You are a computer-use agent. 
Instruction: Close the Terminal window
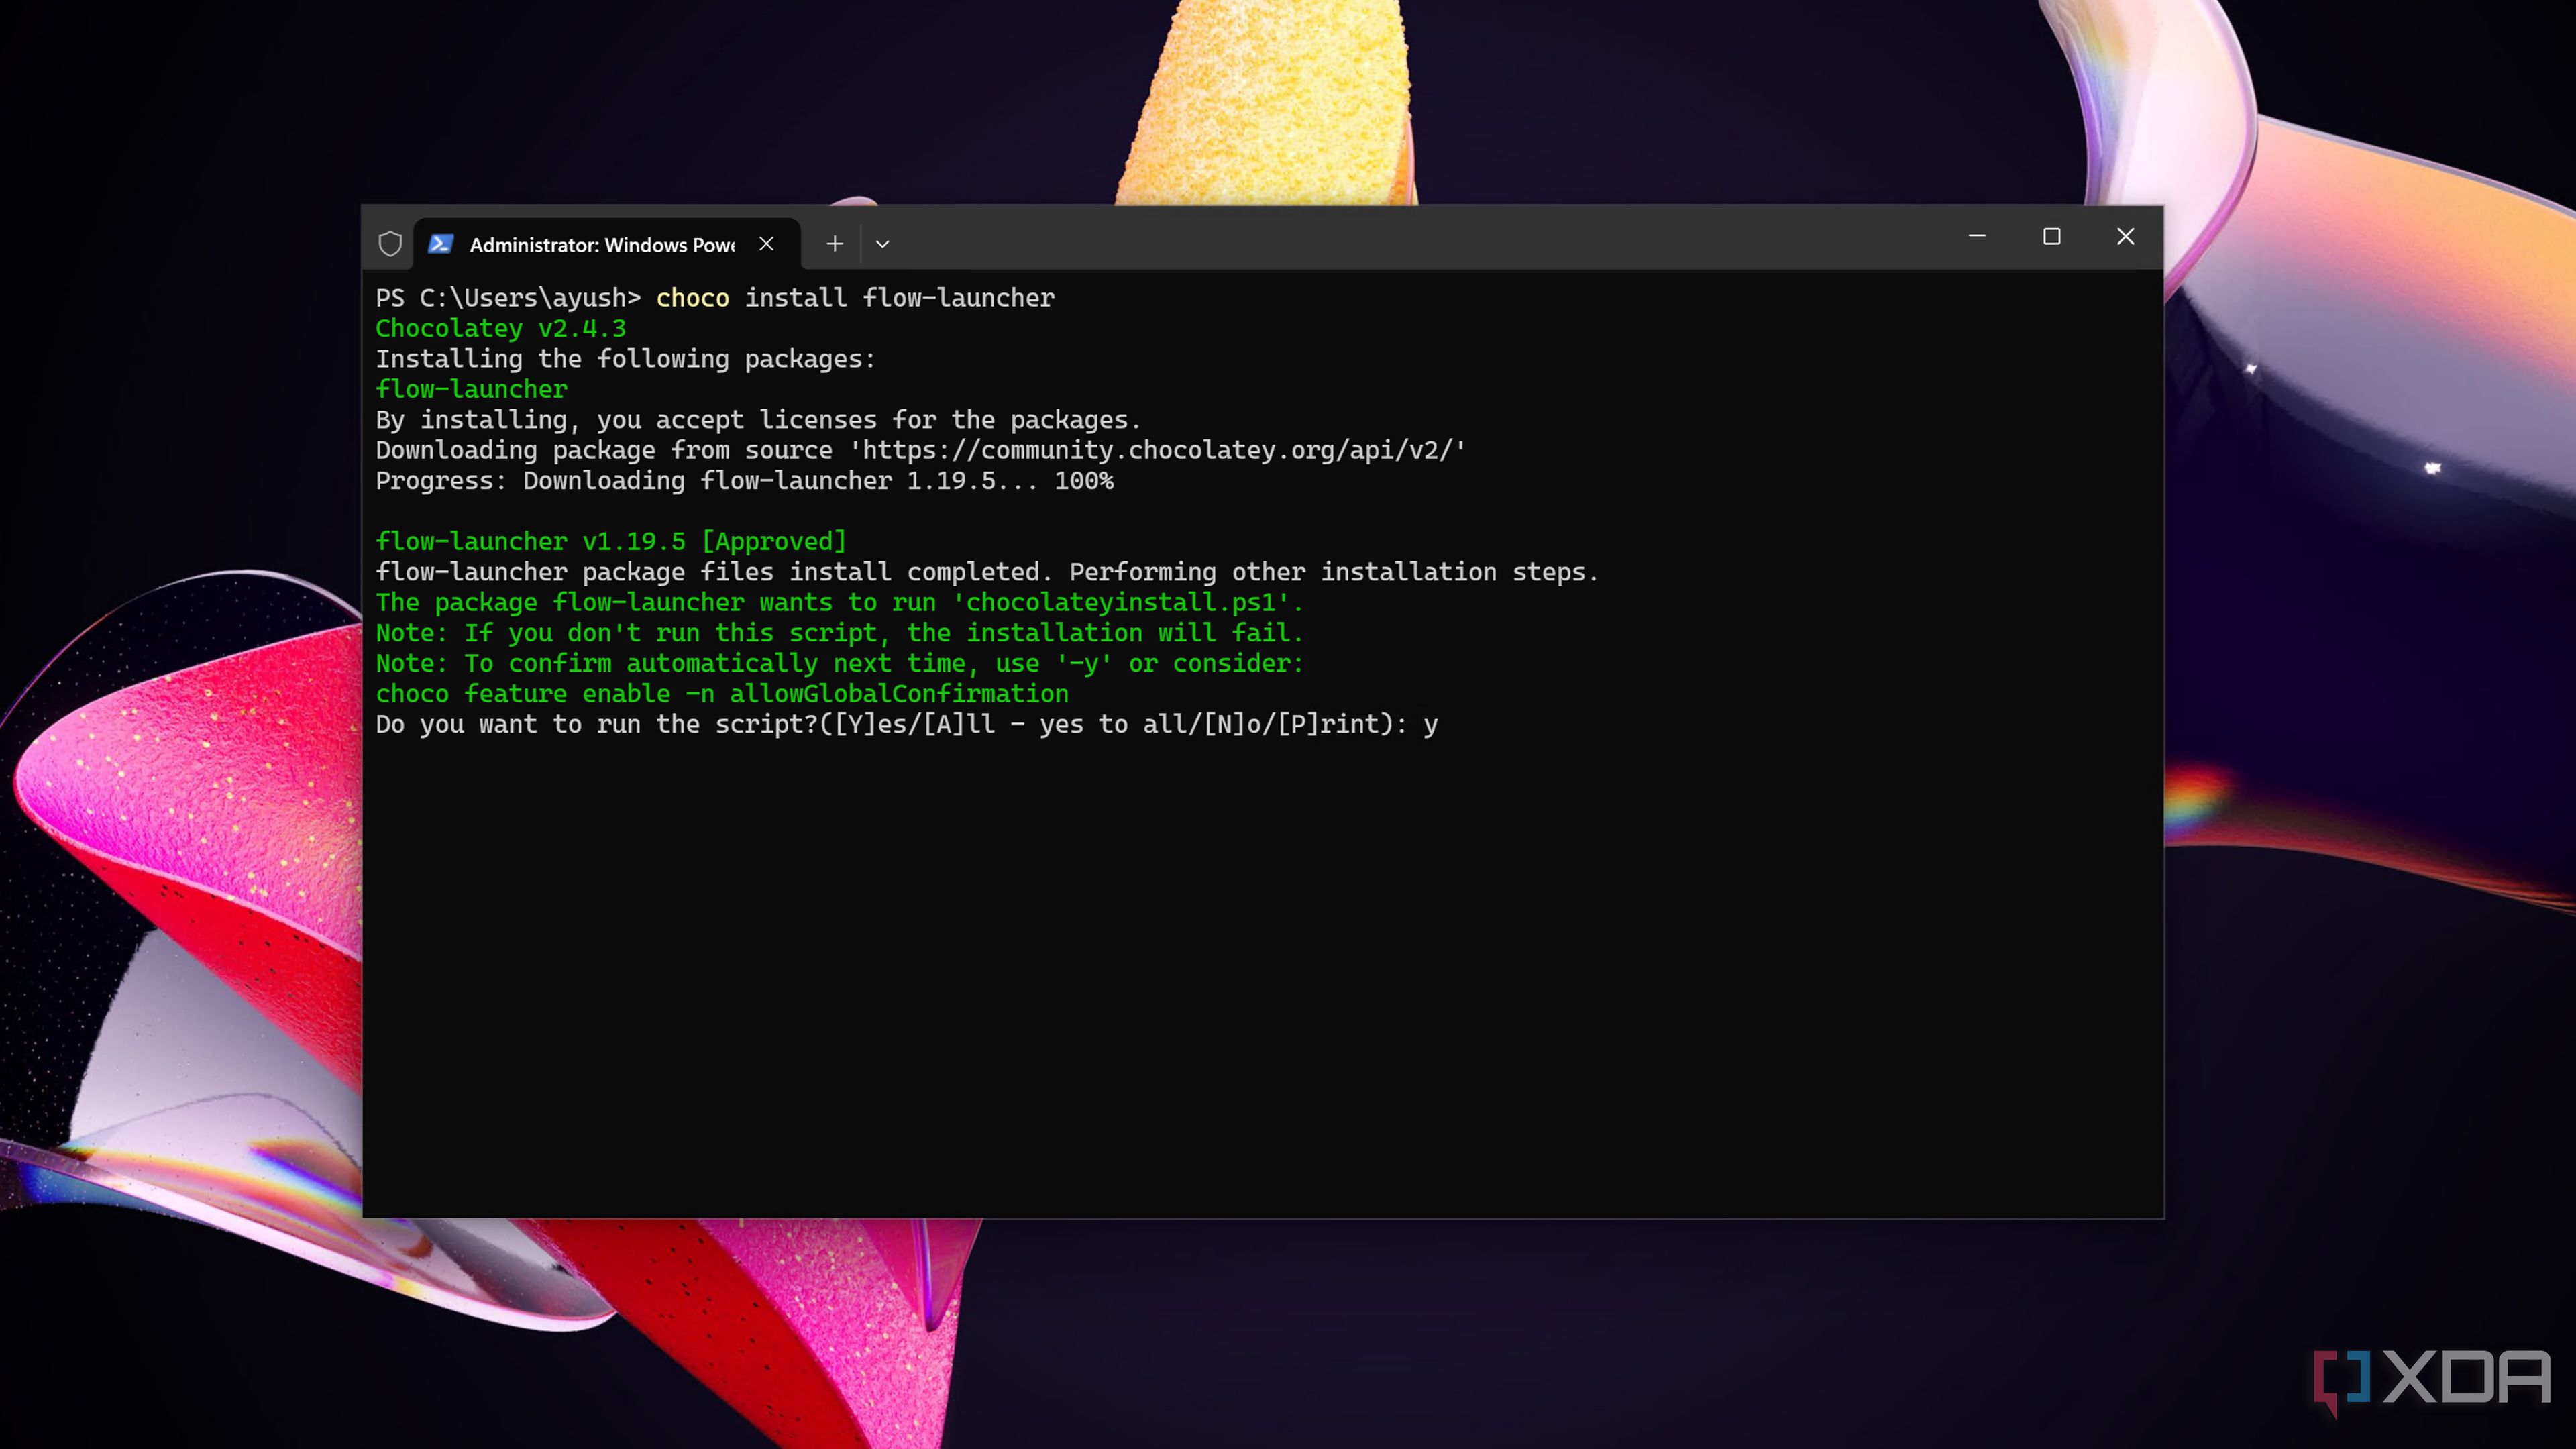pos(2125,237)
